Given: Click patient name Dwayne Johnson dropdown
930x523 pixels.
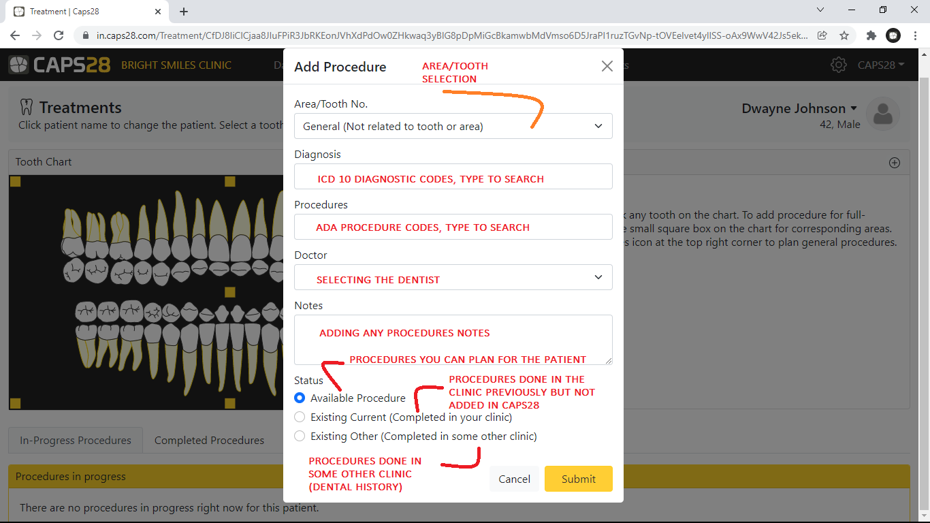Looking at the screenshot, I should tap(799, 108).
